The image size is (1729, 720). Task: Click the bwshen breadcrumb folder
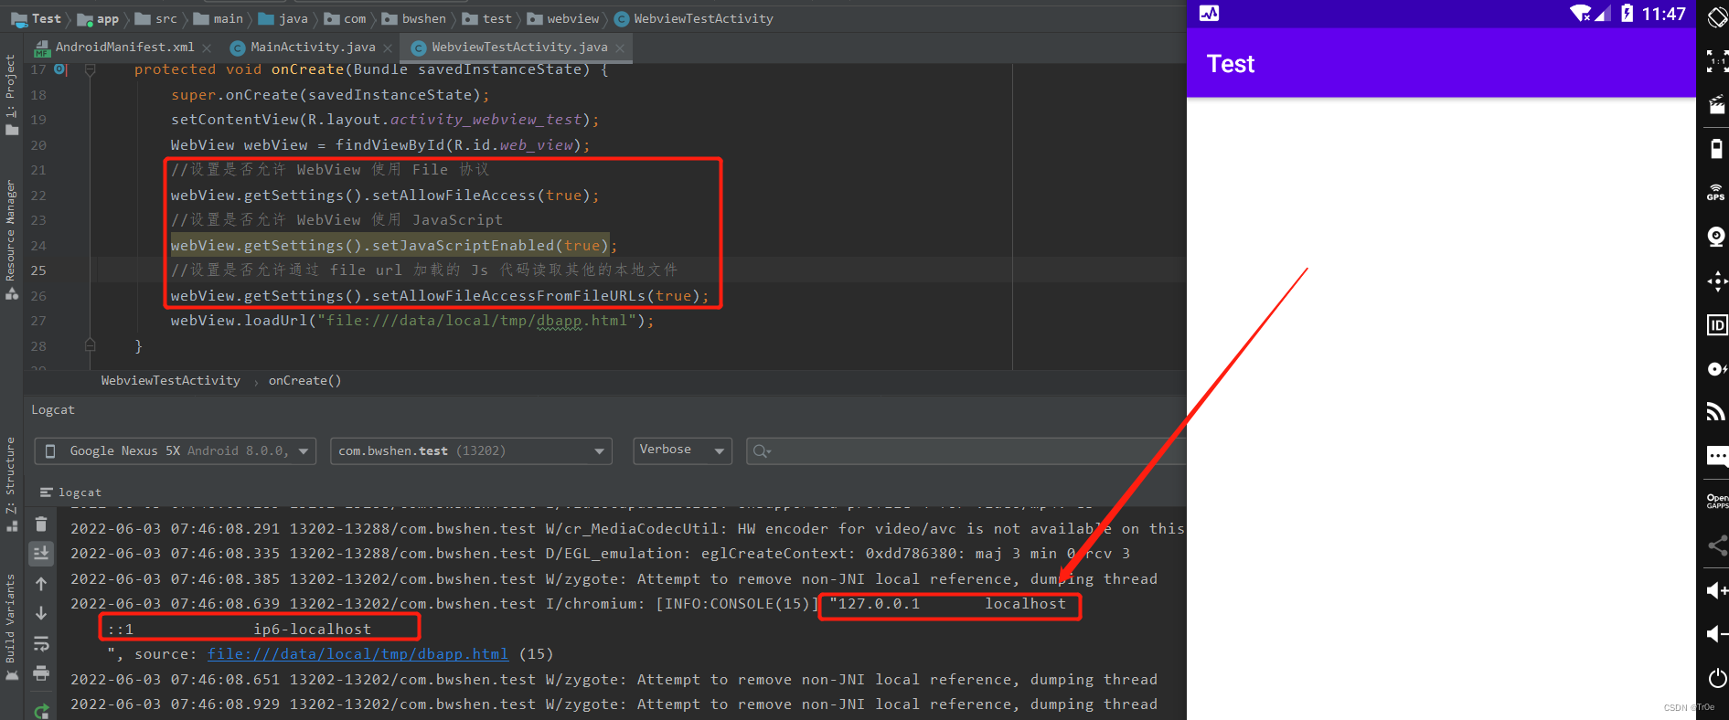point(414,18)
